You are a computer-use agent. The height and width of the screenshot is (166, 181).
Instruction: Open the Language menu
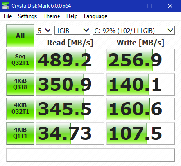click(95, 16)
